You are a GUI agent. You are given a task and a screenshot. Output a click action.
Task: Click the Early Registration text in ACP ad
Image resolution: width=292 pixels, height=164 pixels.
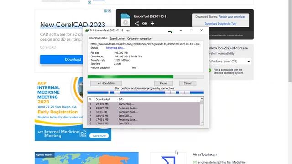coord(57,112)
